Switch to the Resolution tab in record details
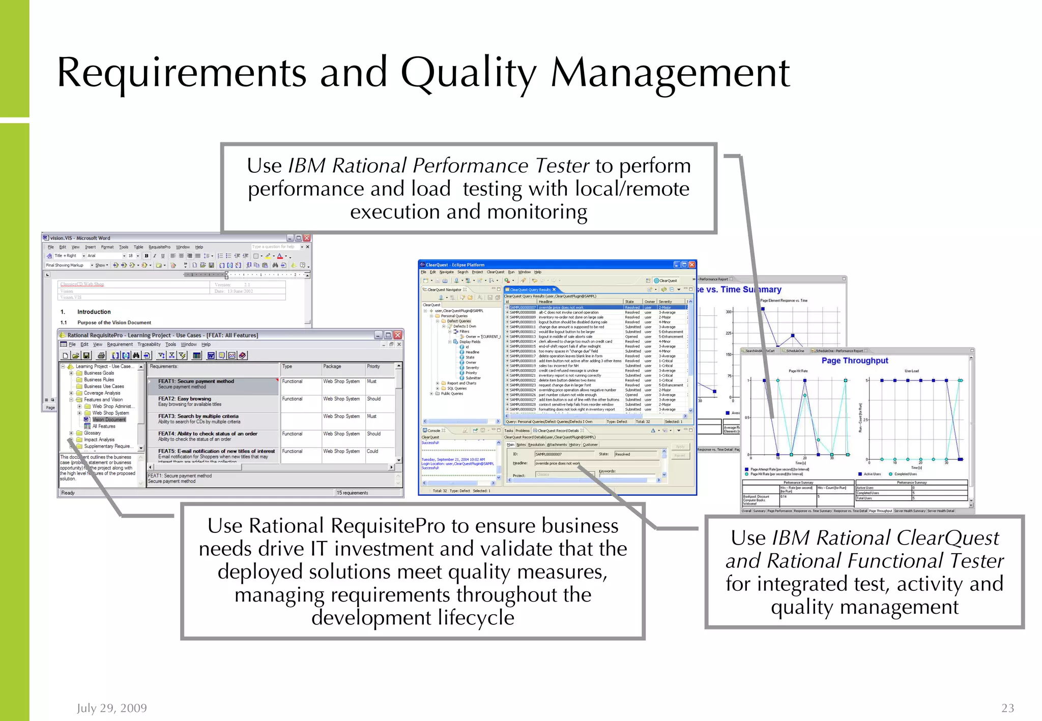The image size is (1042, 721). point(536,445)
